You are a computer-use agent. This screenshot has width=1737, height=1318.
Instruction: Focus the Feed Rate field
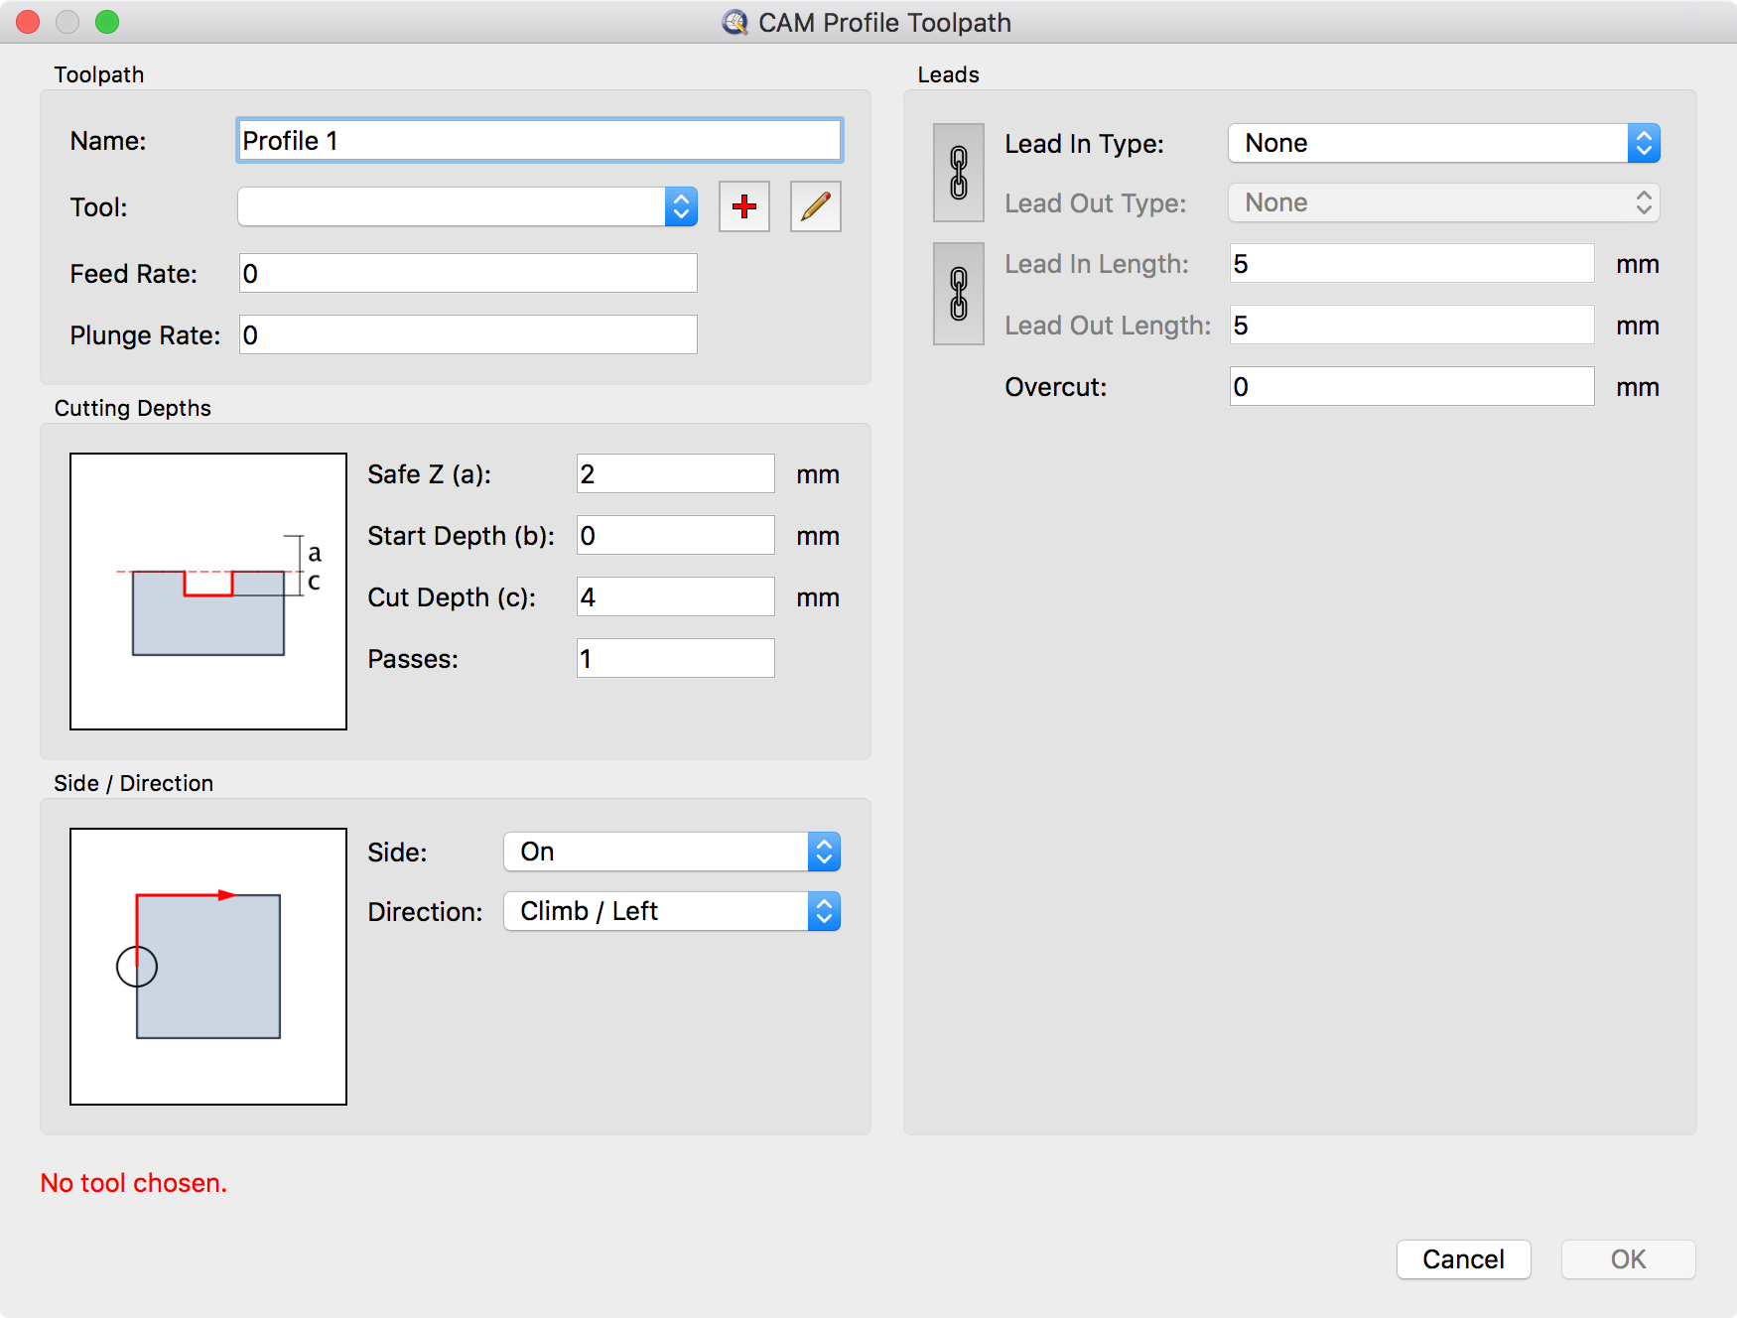[x=468, y=274]
